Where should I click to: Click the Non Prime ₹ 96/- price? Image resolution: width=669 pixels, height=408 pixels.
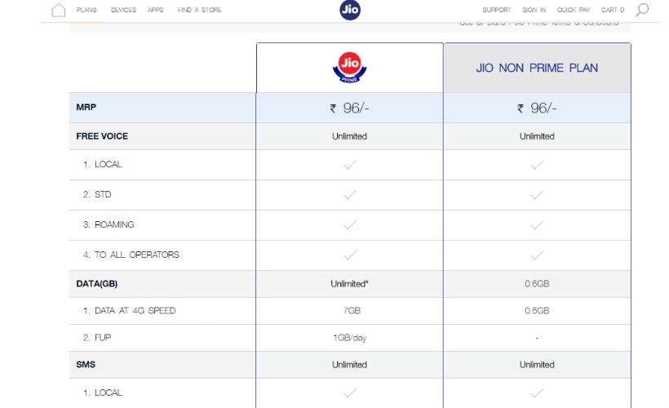click(x=537, y=108)
